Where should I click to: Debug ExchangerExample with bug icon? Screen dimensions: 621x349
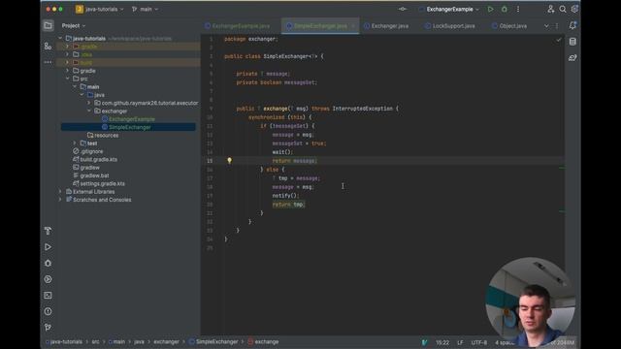click(x=505, y=9)
